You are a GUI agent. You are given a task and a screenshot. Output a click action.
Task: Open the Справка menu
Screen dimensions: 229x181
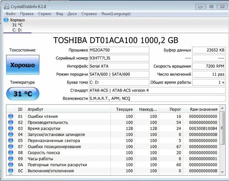[x=89, y=14]
